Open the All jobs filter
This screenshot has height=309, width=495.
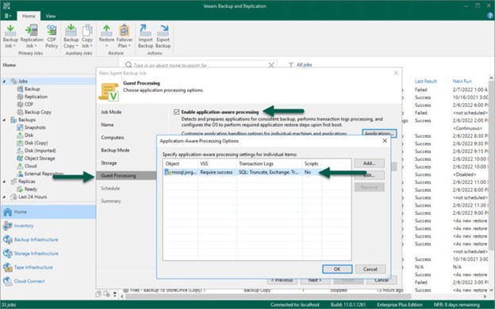click(300, 65)
